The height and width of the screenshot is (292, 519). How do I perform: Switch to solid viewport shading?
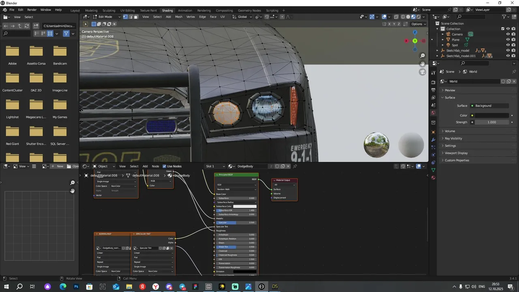coord(408,17)
